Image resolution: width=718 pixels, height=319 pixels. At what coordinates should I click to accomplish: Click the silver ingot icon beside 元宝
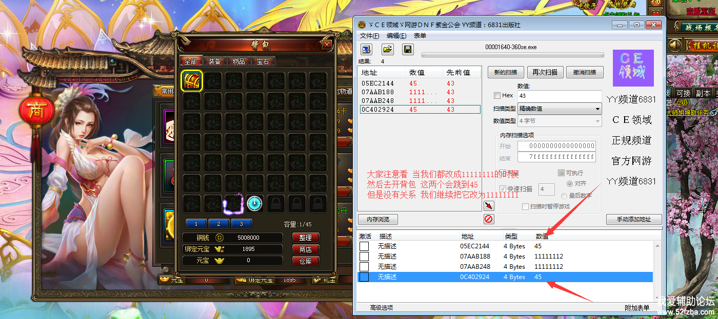pos(220,260)
